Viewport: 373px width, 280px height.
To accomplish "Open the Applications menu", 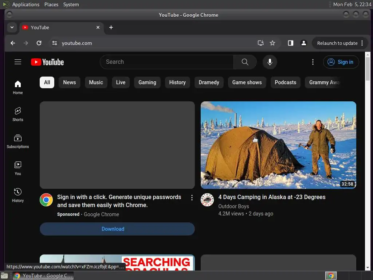I will click(x=26, y=4).
